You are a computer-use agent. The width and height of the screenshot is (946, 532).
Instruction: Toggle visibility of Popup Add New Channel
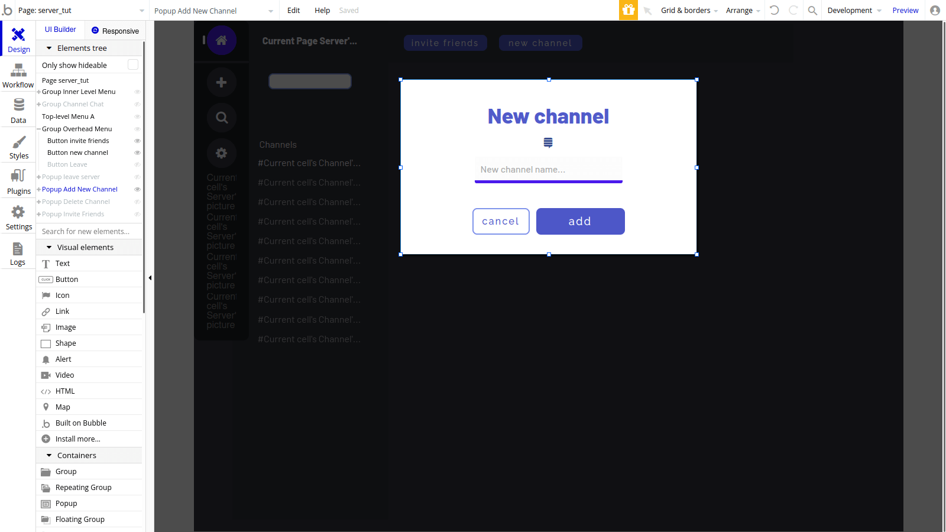[137, 189]
